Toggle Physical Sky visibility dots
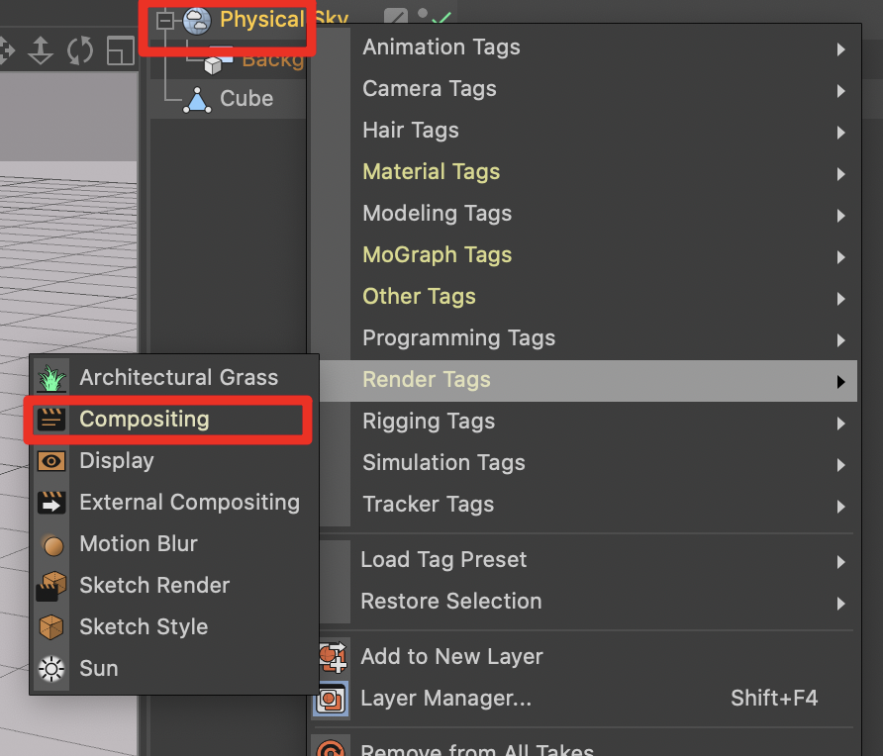Image resolution: width=883 pixels, height=756 pixels. [423, 14]
